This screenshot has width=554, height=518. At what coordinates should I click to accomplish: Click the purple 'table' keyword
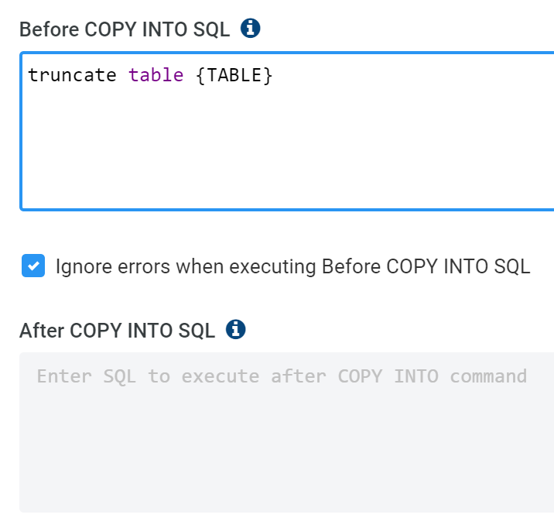tap(156, 75)
